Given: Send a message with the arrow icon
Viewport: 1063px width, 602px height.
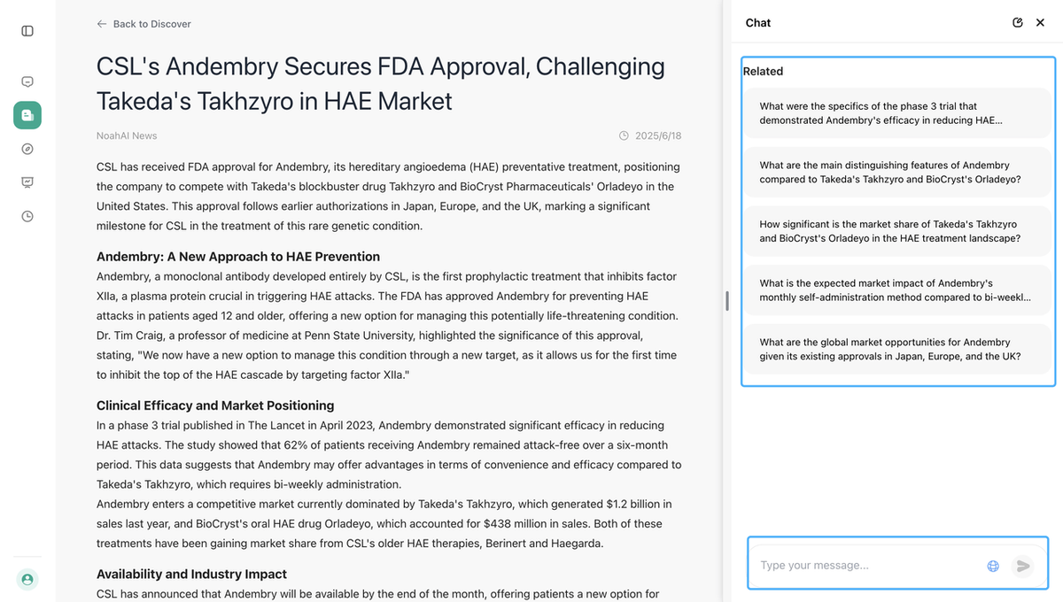Looking at the screenshot, I should pos(1023,566).
